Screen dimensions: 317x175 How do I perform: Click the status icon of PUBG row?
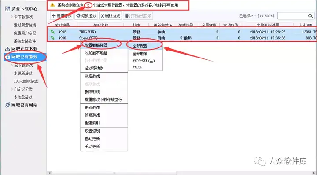52,32
